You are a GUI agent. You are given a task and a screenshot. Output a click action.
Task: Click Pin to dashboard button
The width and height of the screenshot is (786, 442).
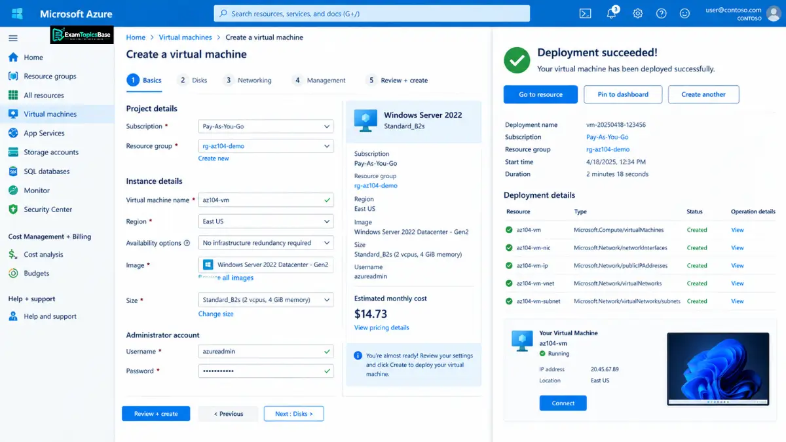point(623,94)
